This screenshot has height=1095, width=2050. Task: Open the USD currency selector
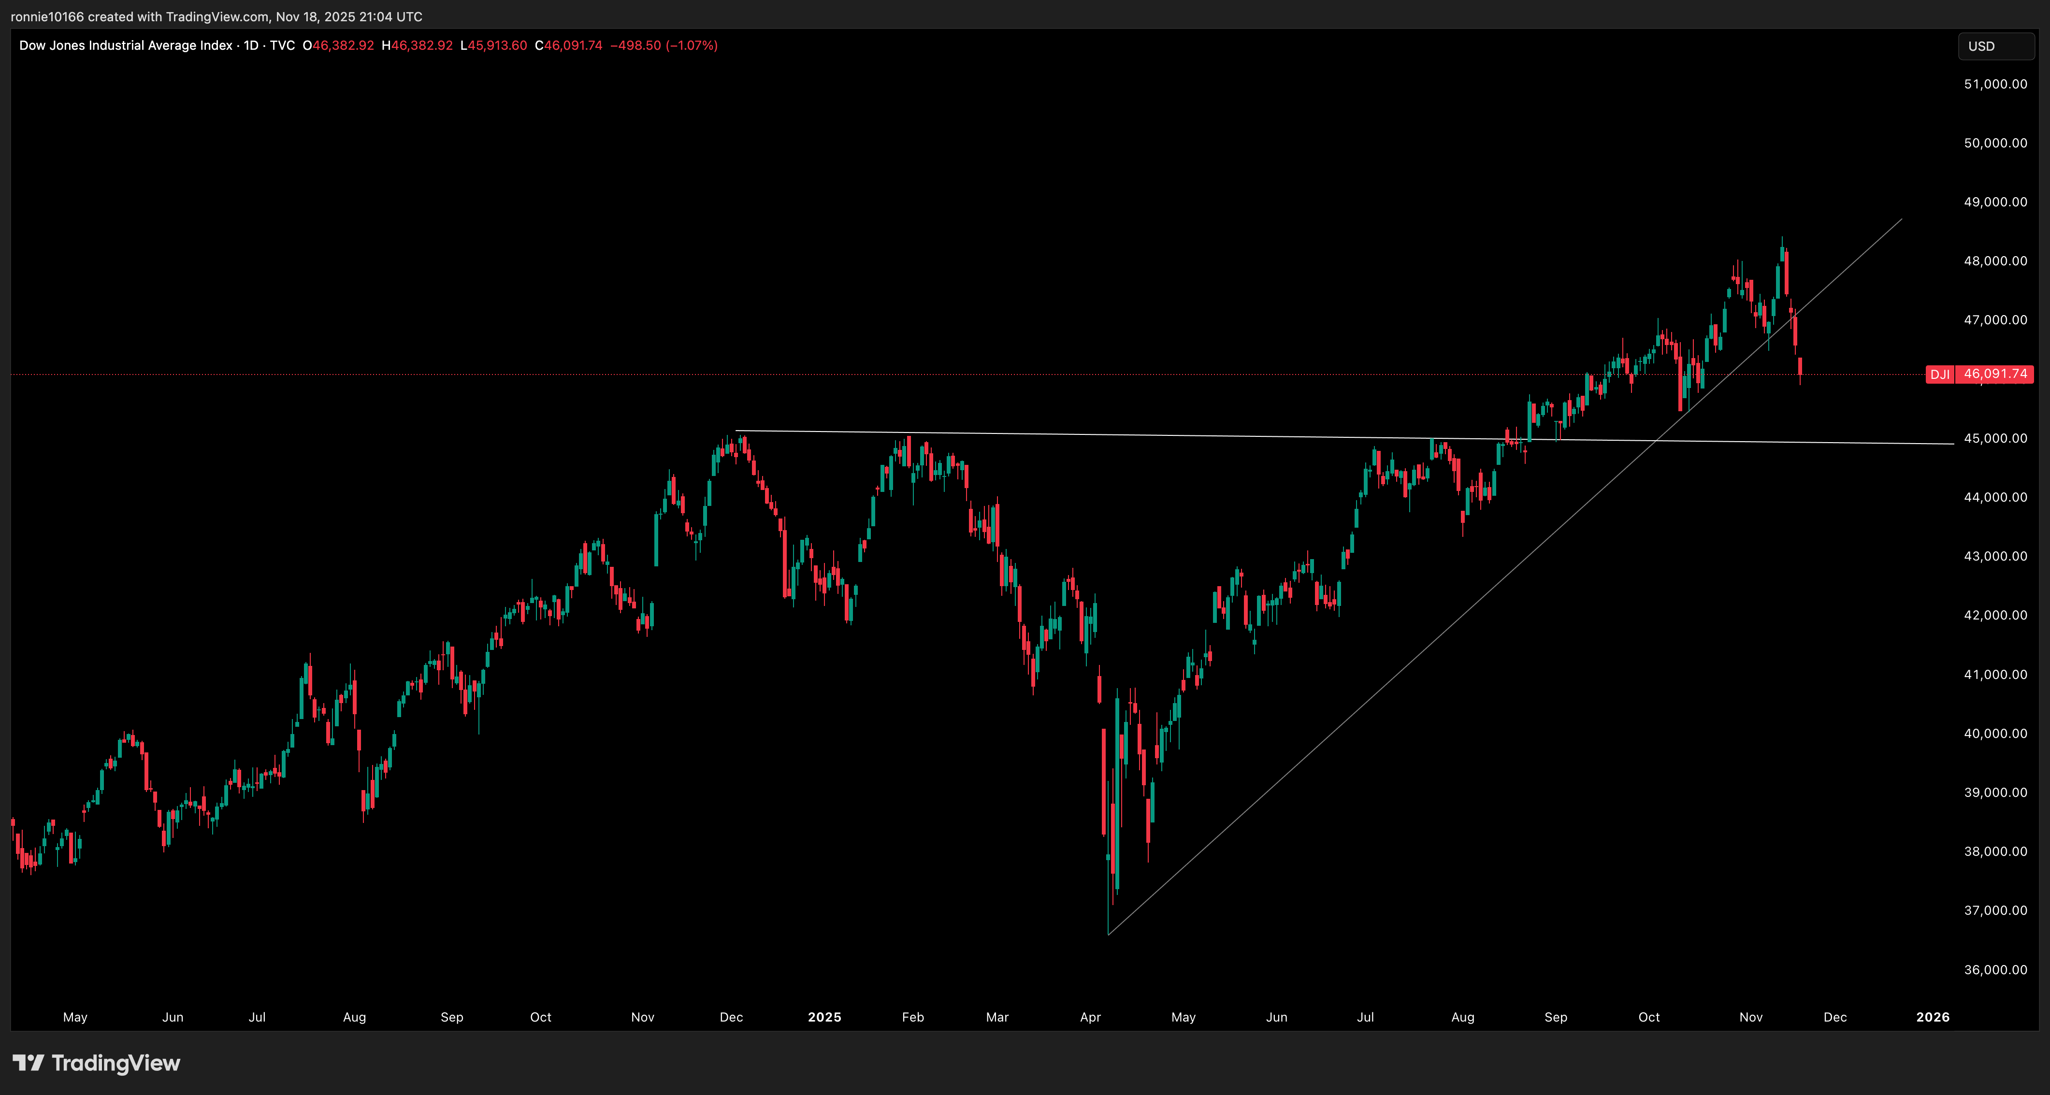click(x=1995, y=46)
